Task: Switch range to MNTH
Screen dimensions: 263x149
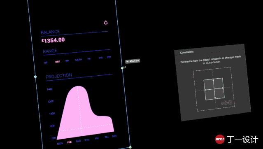Action: click(79, 60)
